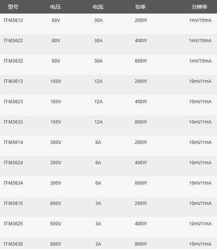Click the 型号 column header

coord(13,7)
